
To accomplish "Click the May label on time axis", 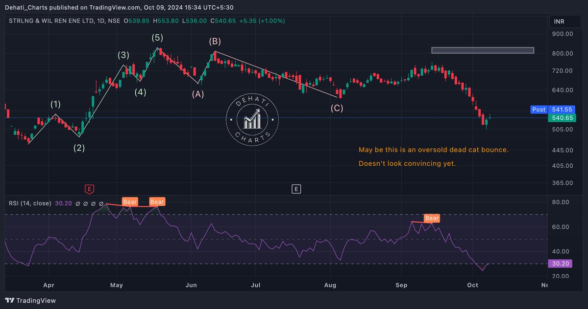I will click(116, 284).
